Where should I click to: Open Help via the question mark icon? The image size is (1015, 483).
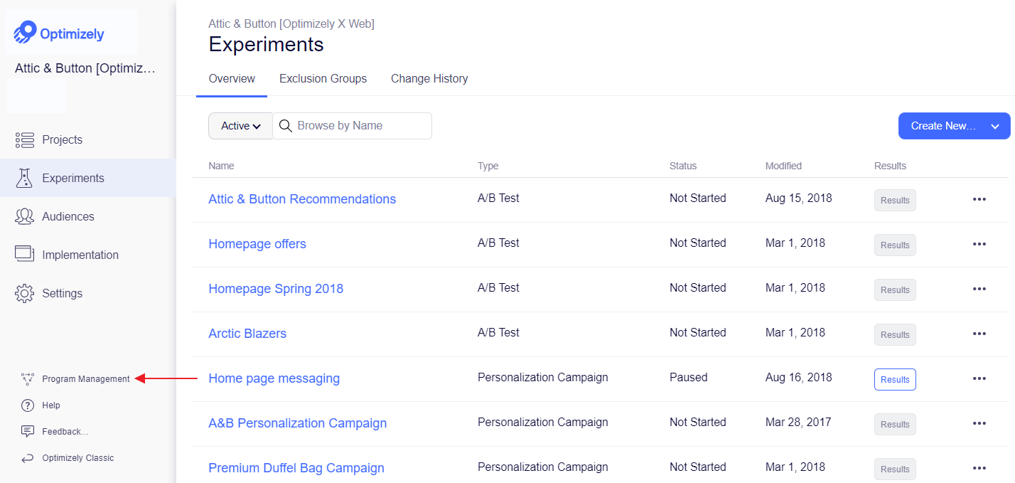(28, 405)
